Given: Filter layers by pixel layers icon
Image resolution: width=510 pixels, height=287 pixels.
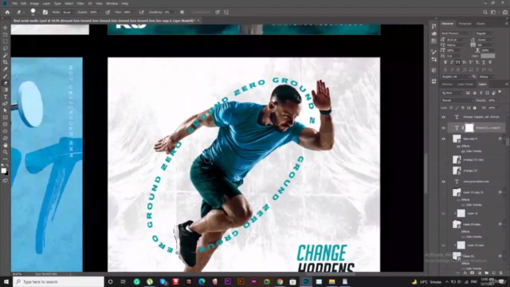Looking at the screenshot, I should (x=468, y=93).
